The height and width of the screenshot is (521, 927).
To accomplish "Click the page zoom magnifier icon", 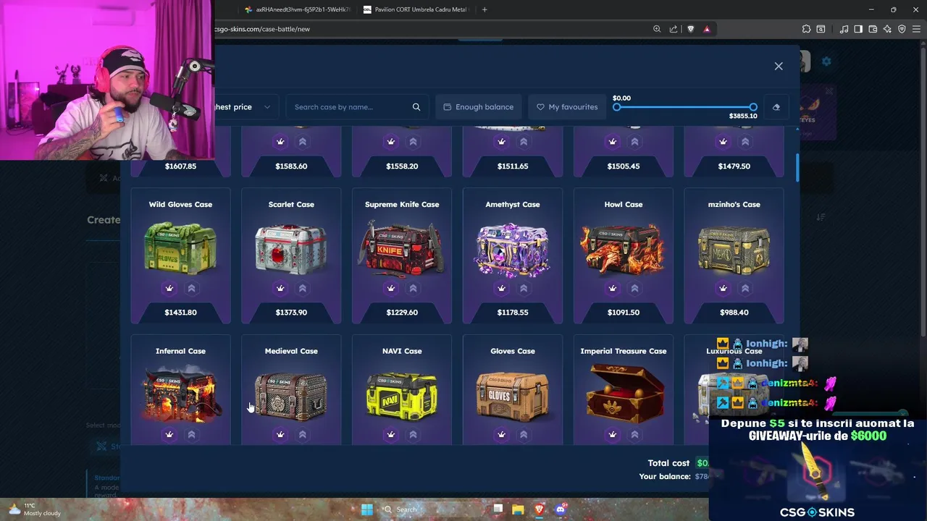I will pyautogui.click(x=657, y=29).
